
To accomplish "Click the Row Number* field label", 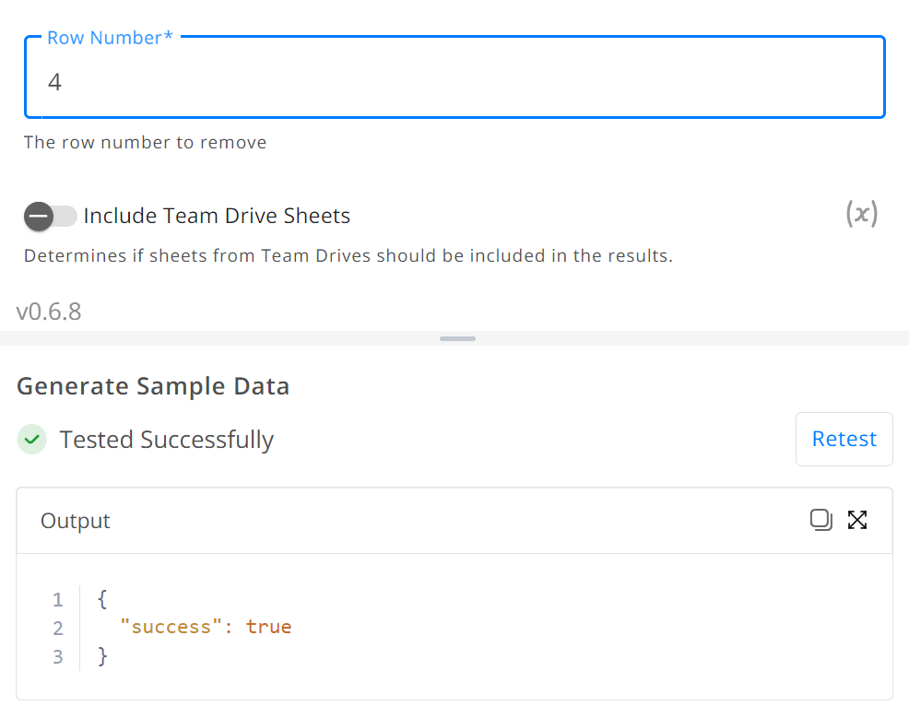I will pos(110,38).
